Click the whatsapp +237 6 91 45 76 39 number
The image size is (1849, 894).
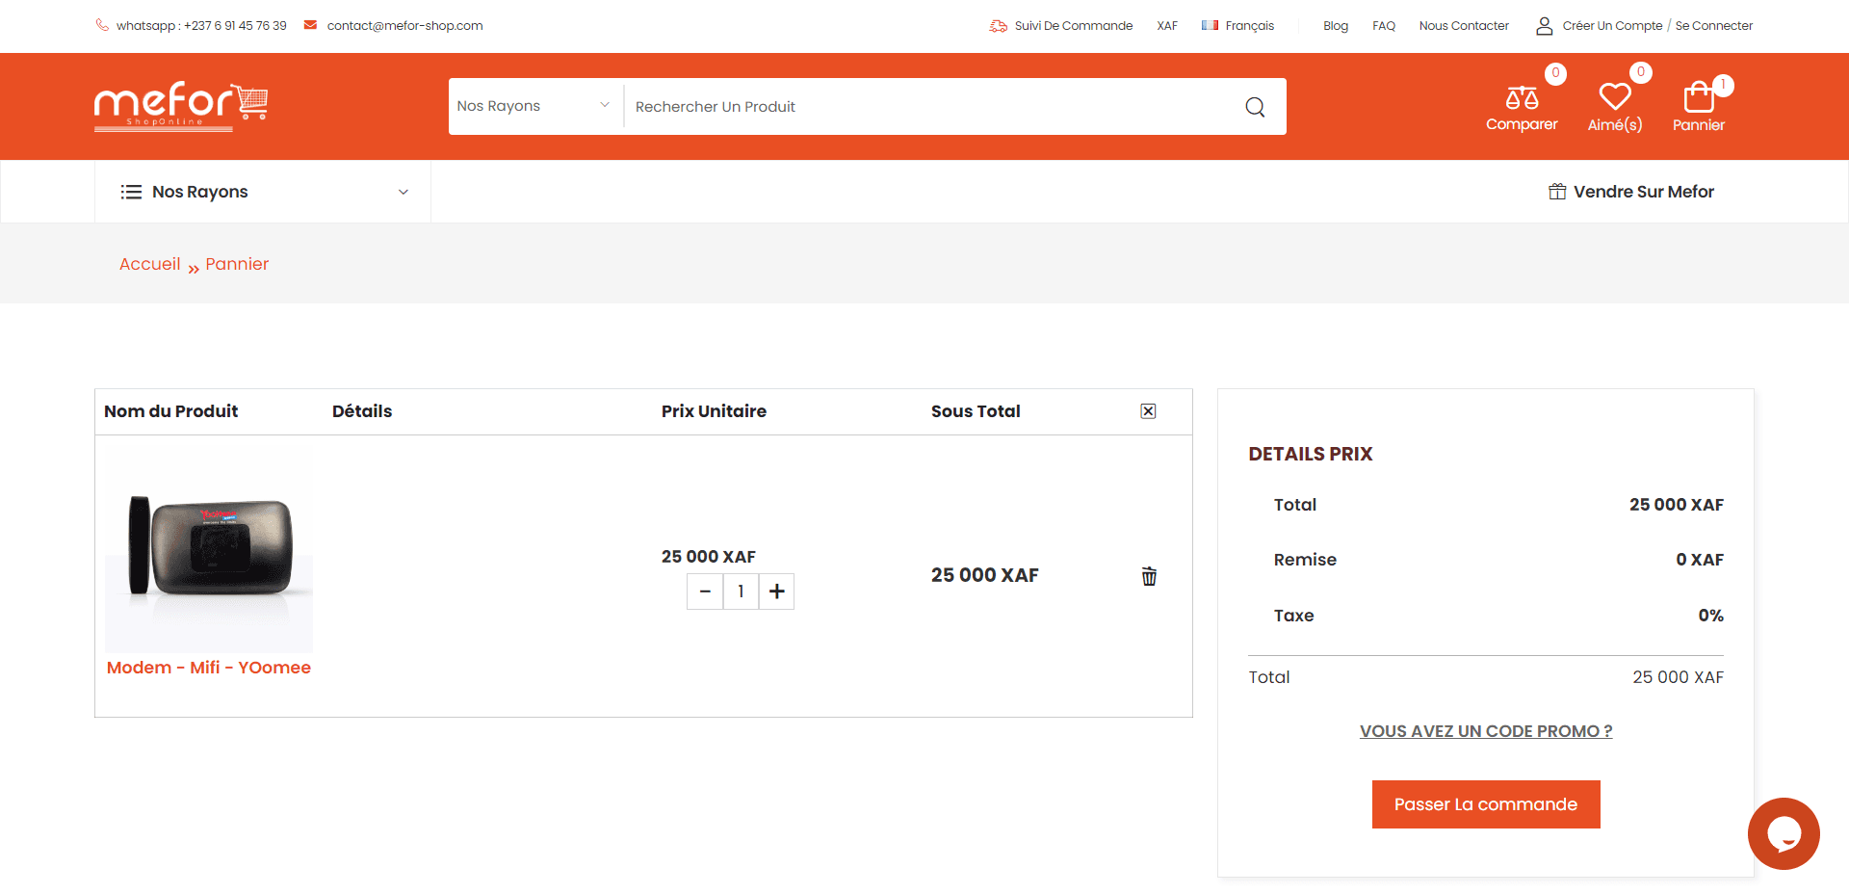(x=201, y=26)
